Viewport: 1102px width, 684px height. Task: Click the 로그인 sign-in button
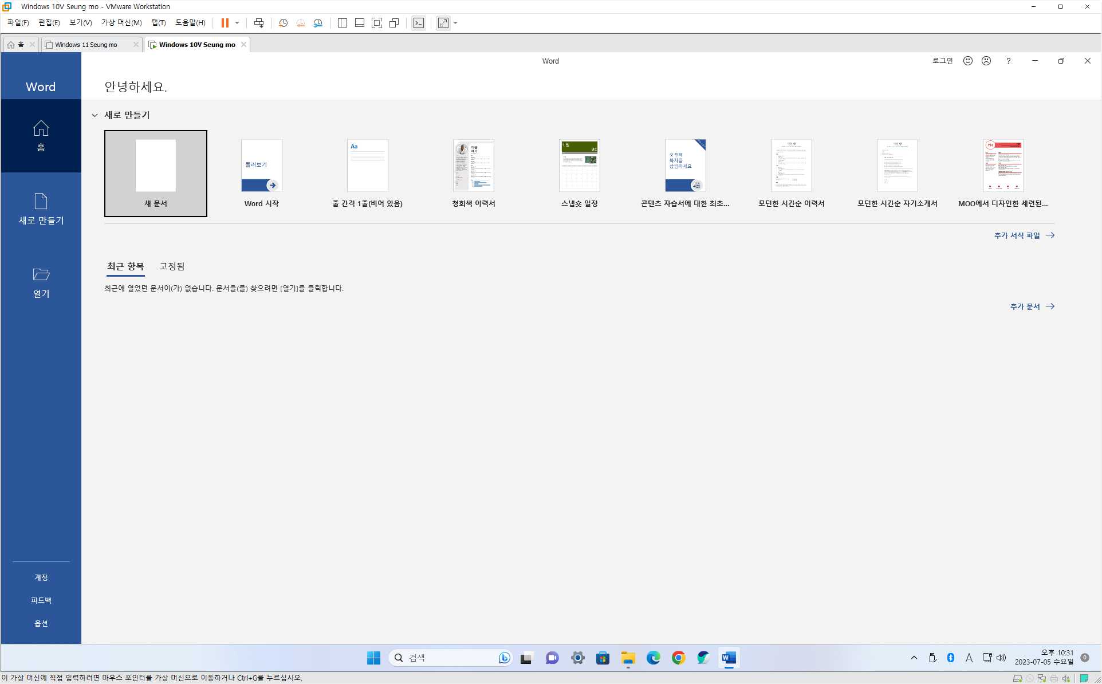coord(942,61)
